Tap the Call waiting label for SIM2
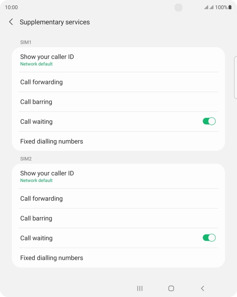 pyautogui.click(x=36, y=238)
